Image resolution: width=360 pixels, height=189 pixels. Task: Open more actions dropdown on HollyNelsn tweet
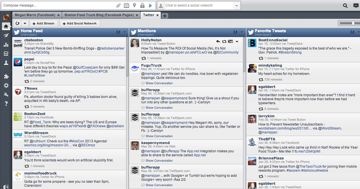pos(237,42)
